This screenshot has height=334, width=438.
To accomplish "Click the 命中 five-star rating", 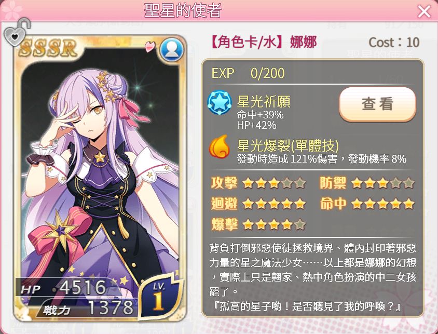I will click(x=367, y=204).
